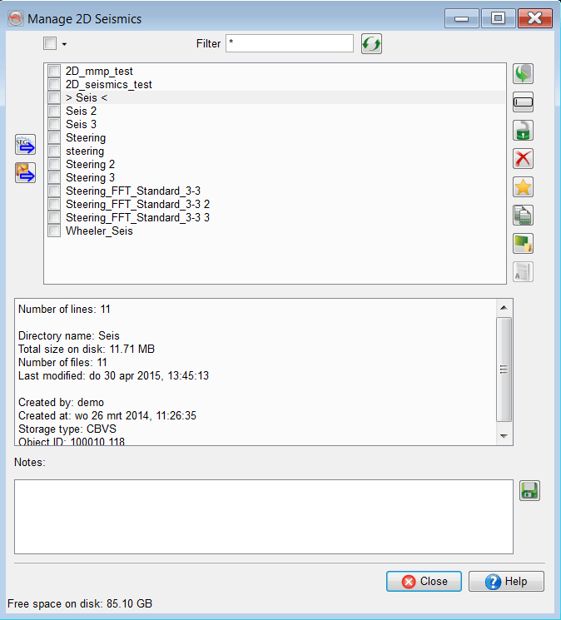Open the select-all checkbox dropdown arrow
The image size is (561, 620).
coord(64,44)
